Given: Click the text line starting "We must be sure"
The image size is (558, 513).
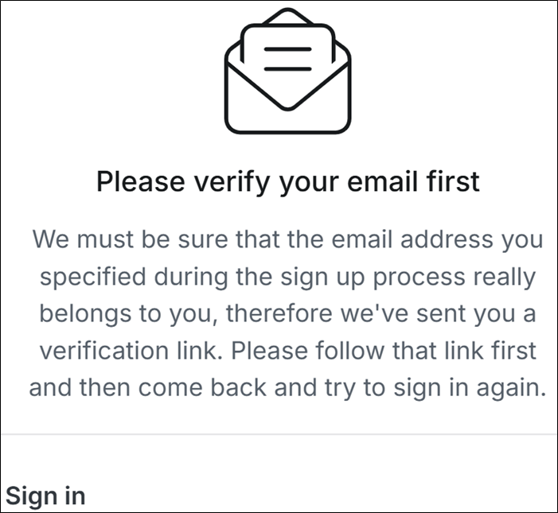Looking at the screenshot, I should [x=287, y=240].
